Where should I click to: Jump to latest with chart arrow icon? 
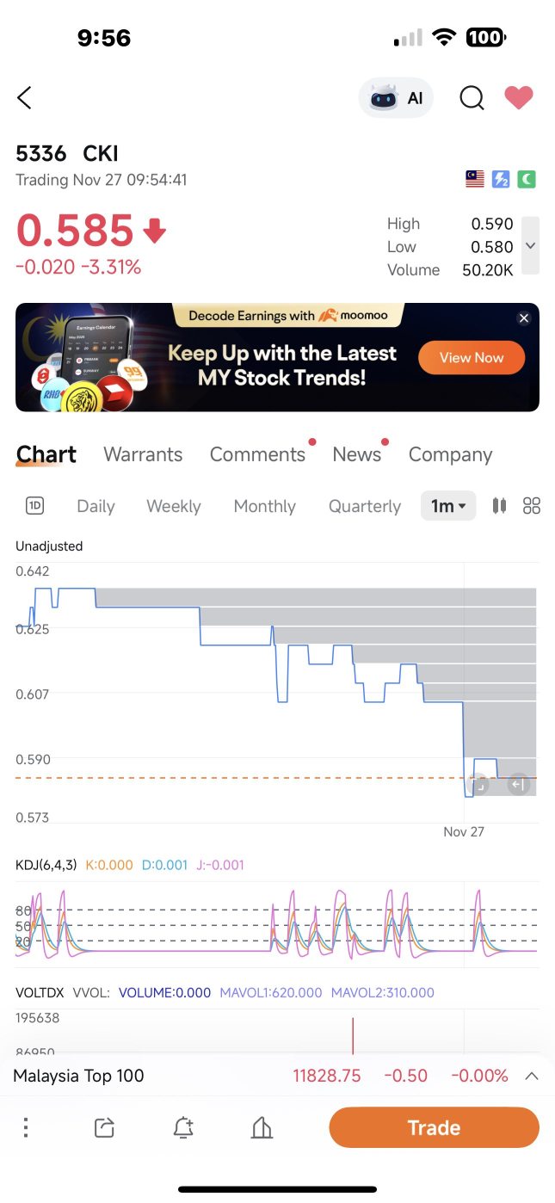point(517,784)
